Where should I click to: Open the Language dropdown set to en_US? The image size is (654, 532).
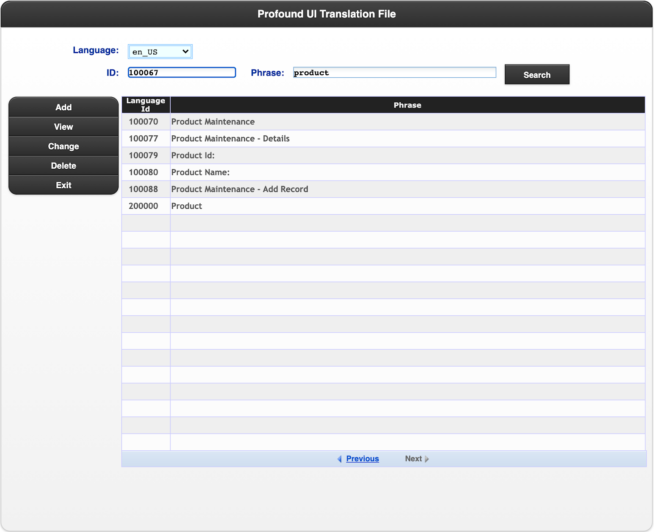tap(160, 51)
